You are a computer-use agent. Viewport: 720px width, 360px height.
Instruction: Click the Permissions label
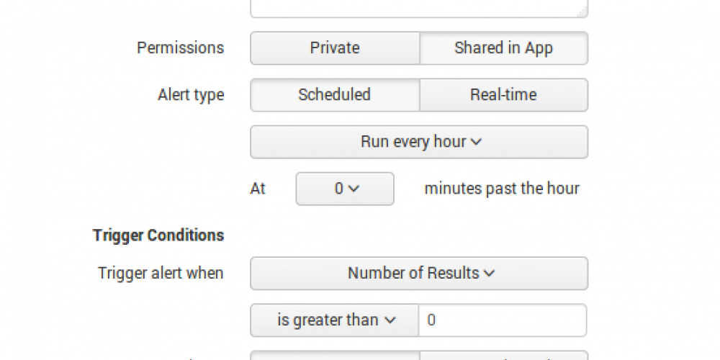click(x=181, y=48)
